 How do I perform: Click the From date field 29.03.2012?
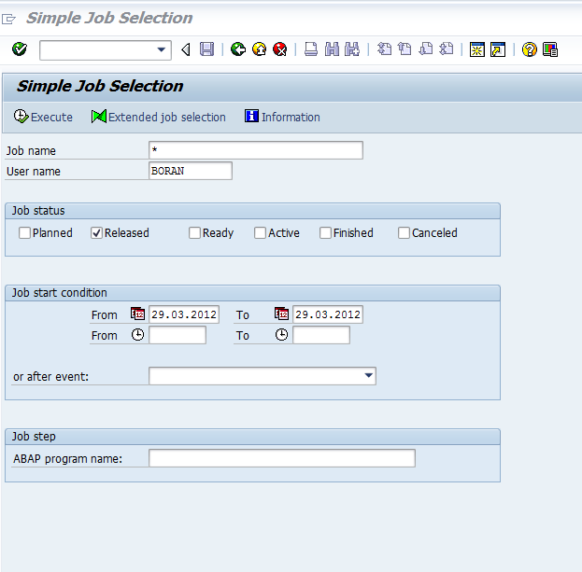pyautogui.click(x=184, y=314)
